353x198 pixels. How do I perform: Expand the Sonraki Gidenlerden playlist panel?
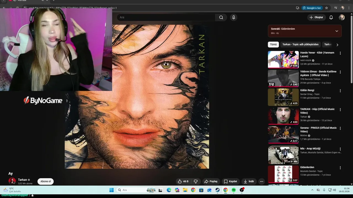[x=336, y=31]
